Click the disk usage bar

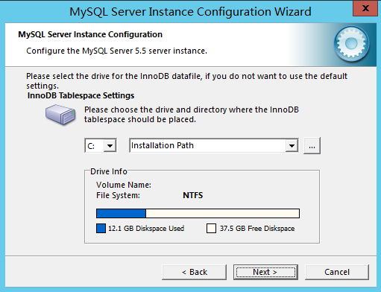[x=198, y=214]
